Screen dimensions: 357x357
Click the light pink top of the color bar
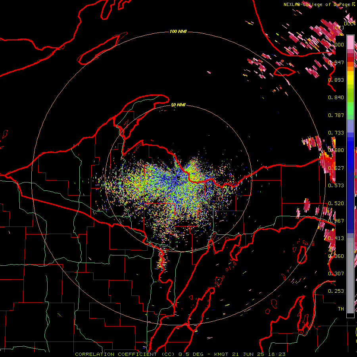tap(350, 42)
